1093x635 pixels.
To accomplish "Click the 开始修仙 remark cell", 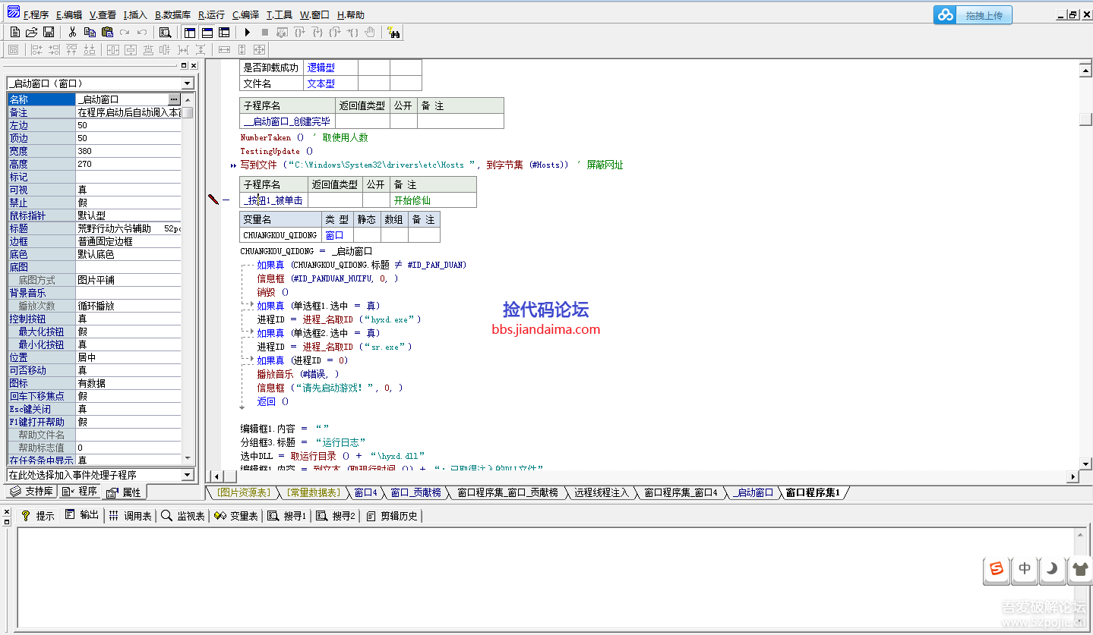I will (434, 200).
